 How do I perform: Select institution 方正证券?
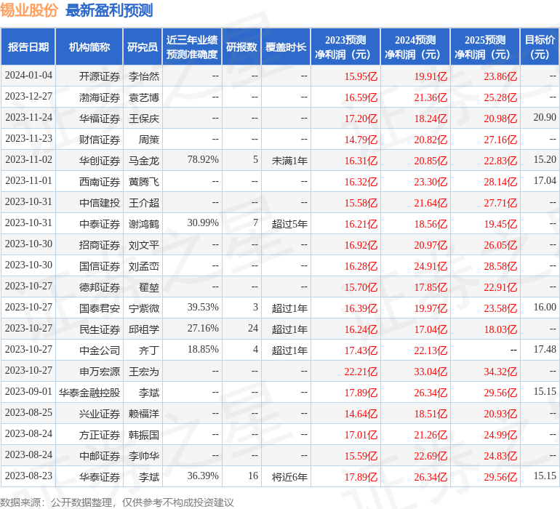100,435
